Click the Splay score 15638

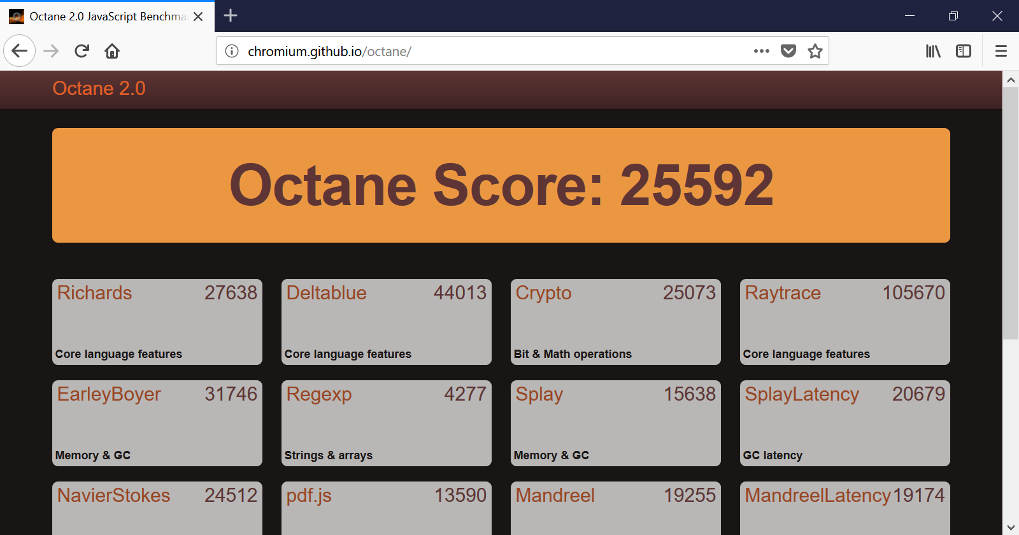(x=690, y=394)
